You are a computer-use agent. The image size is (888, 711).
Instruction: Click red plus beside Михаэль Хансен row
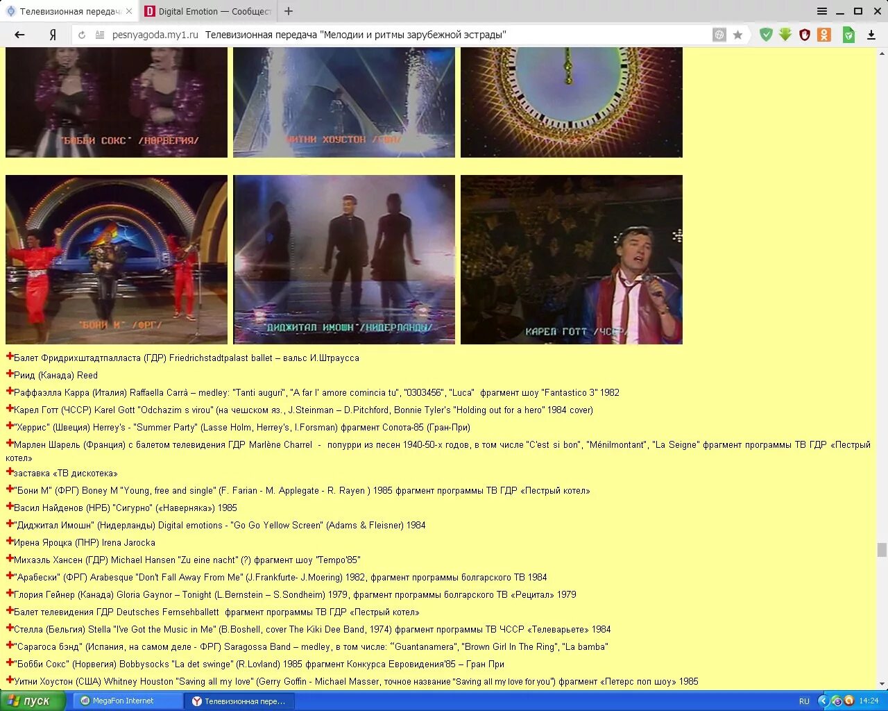[10, 559]
